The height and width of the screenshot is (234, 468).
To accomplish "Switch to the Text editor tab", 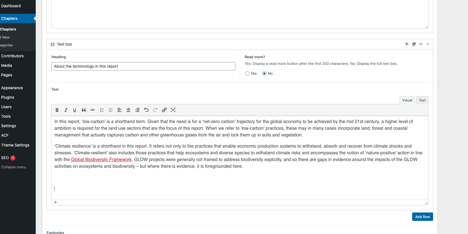I will click(422, 100).
